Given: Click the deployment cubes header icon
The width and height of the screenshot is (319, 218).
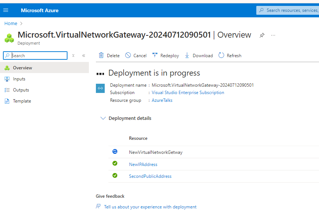Looking at the screenshot, I should point(9,38).
